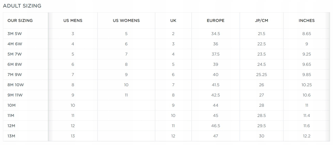Click the Europe size 46.5 cell
The width and height of the screenshot is (333, 145).
[x=216, y=126]
